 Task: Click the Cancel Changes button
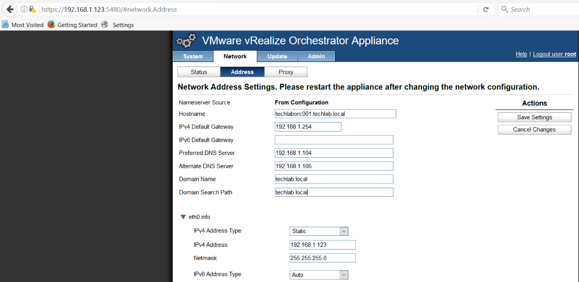(x=534, y=130)
